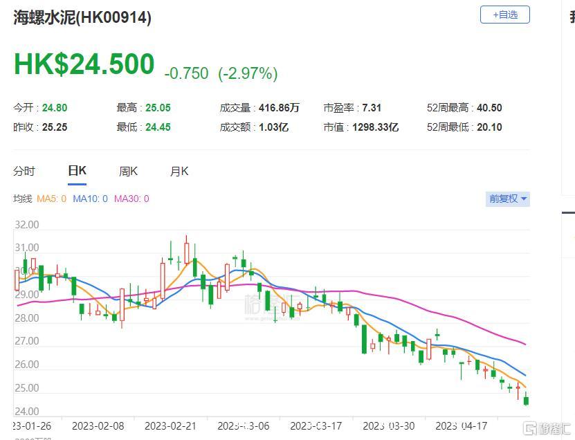
Task: Click the 成交量 value 416.86万
Action: [x=279, y=108]
